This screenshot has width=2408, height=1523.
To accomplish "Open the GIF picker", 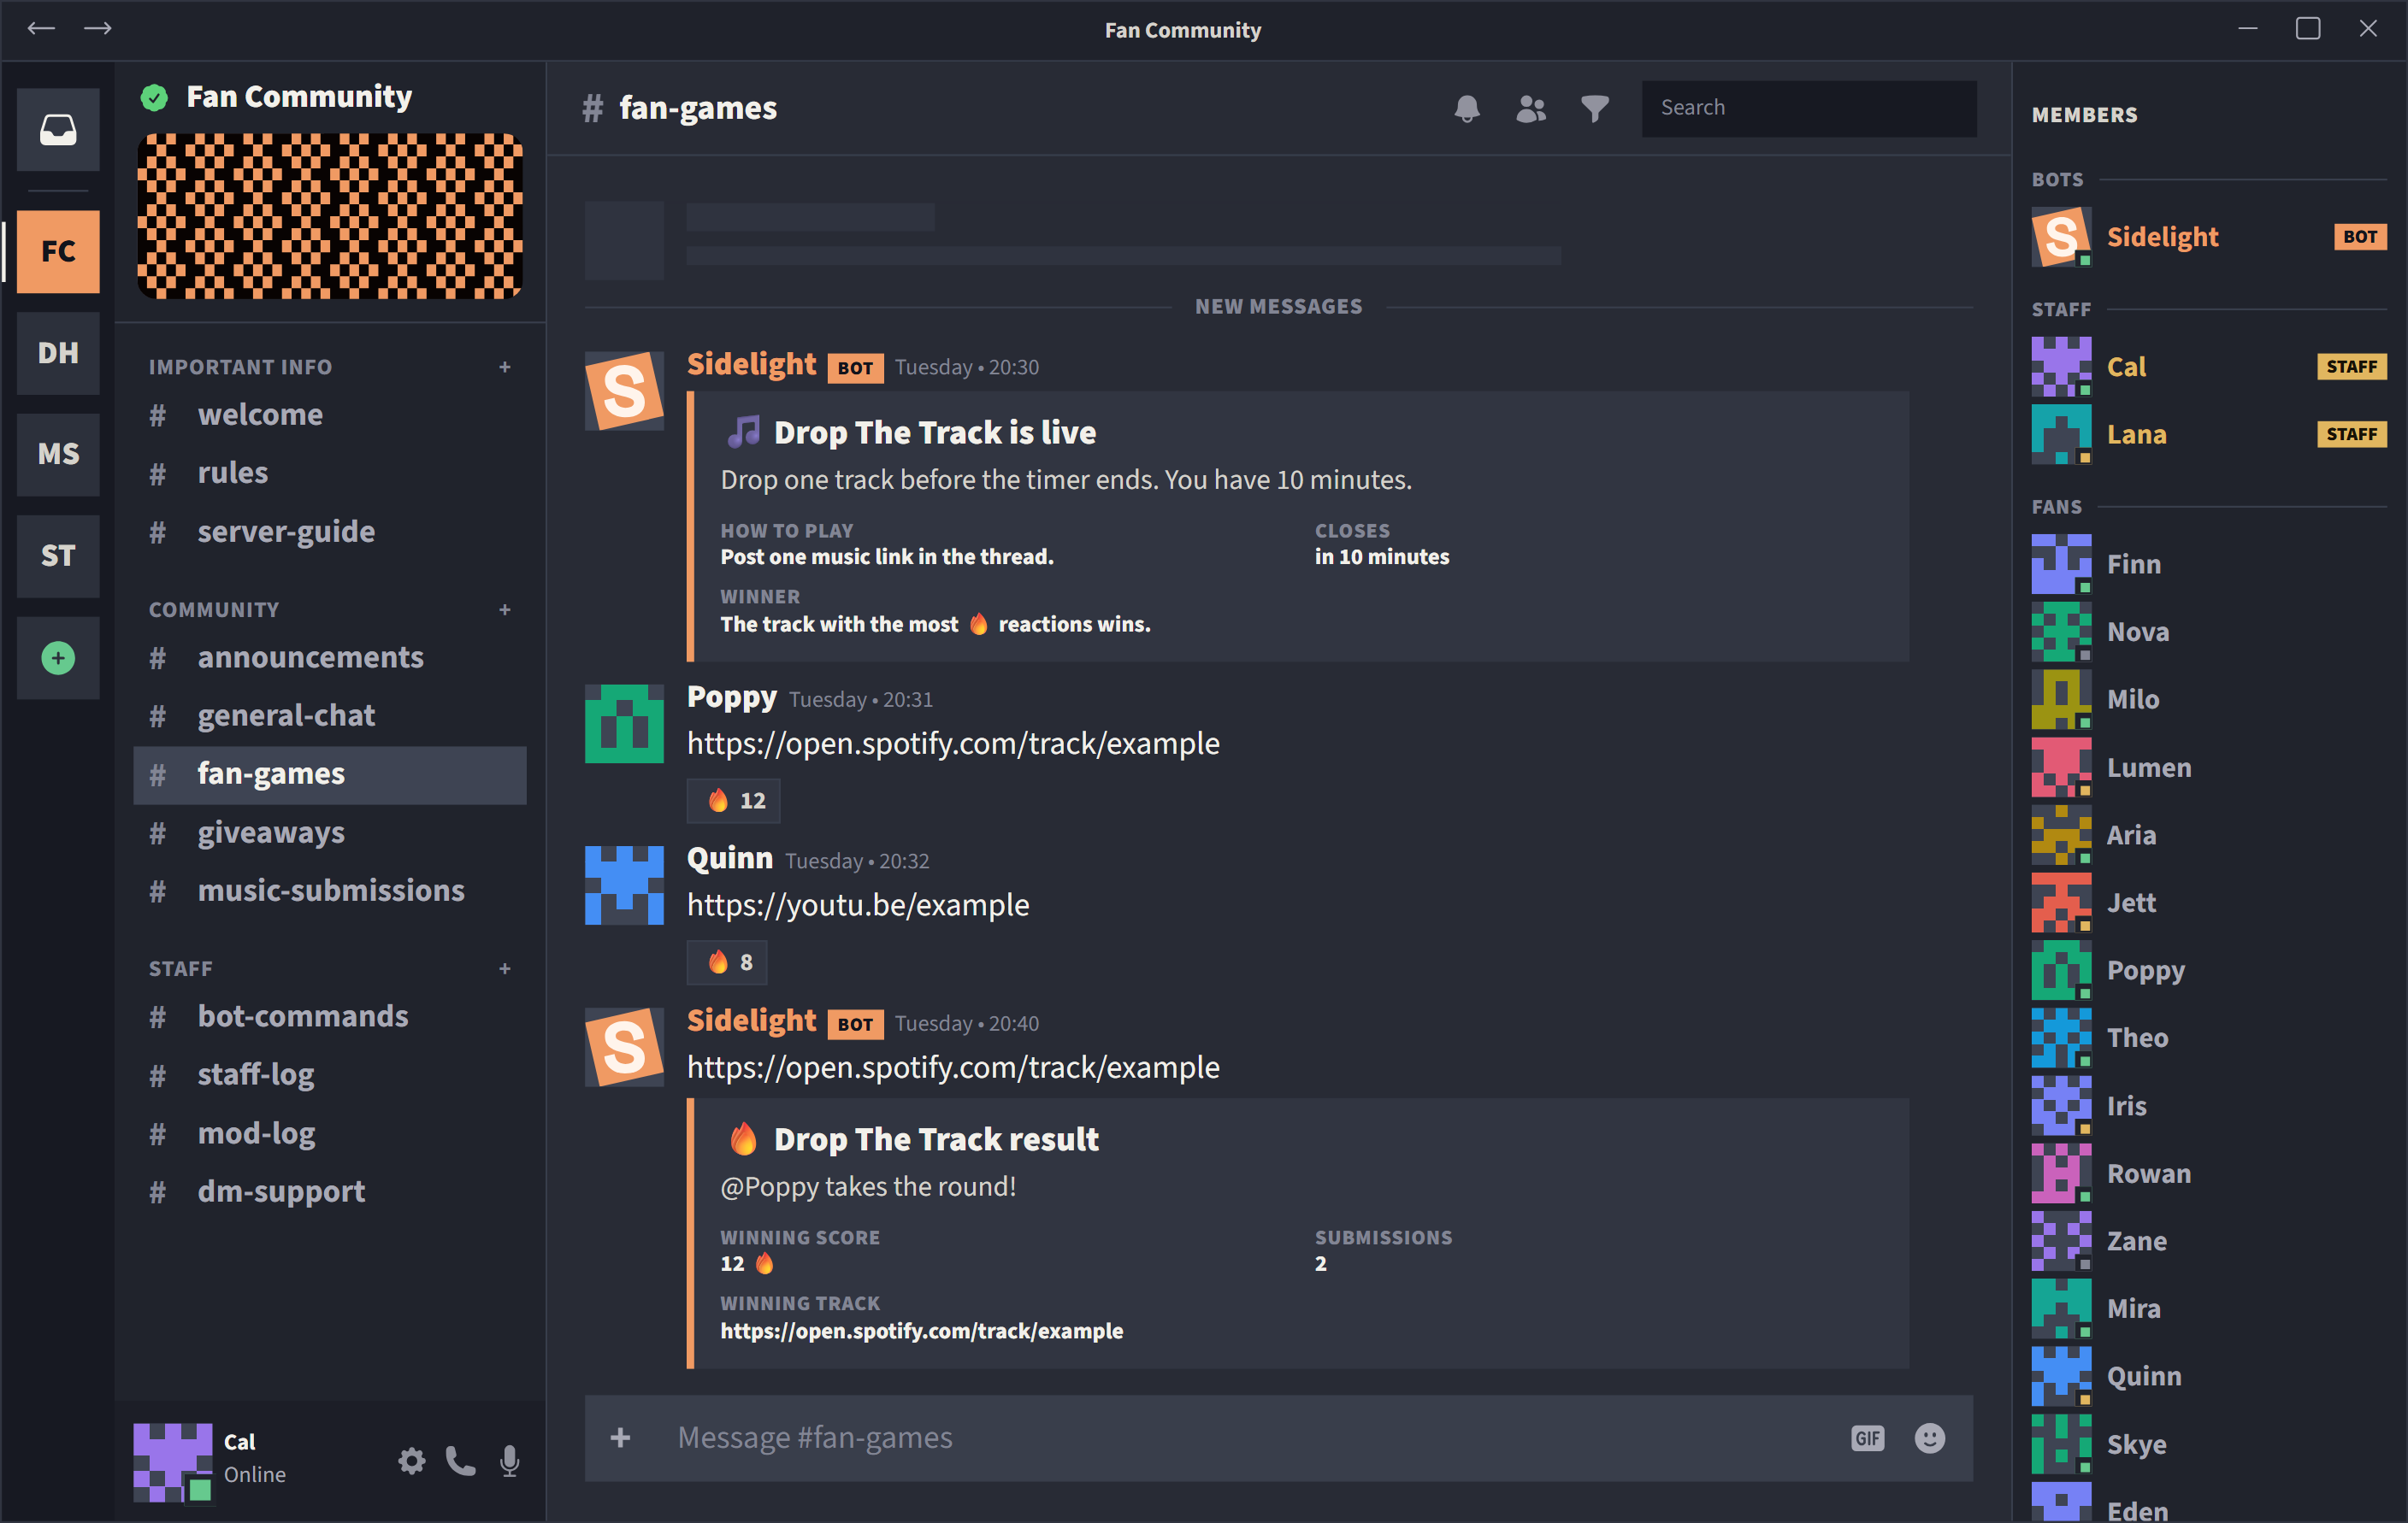I will point(1867,1438).
